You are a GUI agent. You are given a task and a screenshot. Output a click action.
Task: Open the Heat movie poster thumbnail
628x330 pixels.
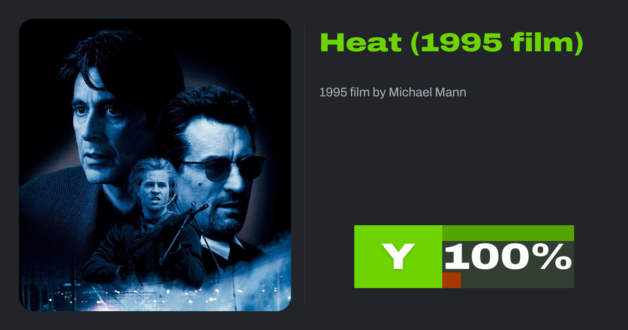155,165
